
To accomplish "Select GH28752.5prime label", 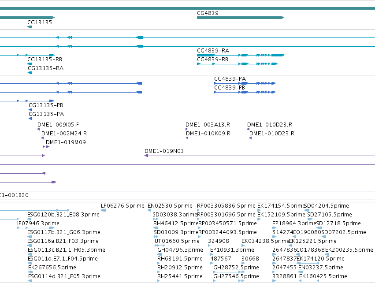I will (236, 268).
